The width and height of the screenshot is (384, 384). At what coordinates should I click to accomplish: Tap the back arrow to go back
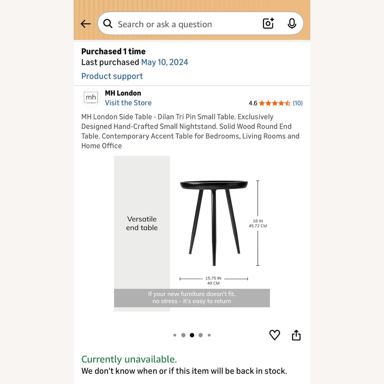point(86,24)
